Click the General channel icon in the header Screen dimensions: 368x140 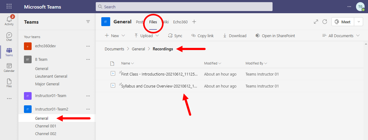point(106,22)
